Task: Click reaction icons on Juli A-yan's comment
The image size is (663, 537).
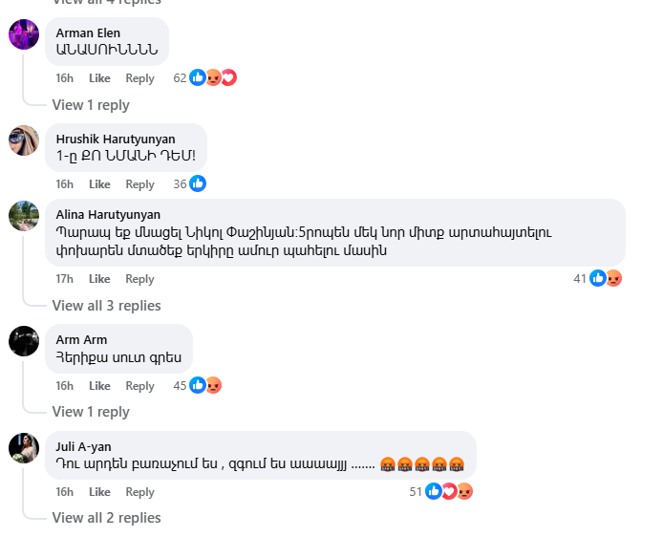Action: click(449, 491)
